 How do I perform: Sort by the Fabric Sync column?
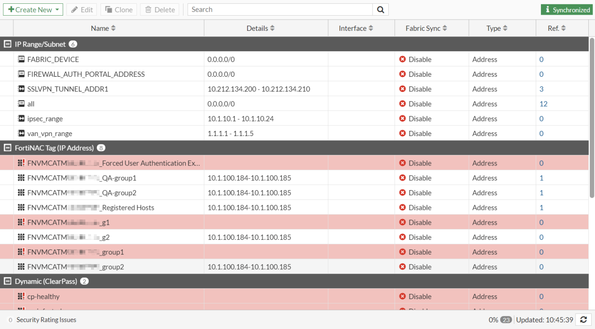[426, 28]
